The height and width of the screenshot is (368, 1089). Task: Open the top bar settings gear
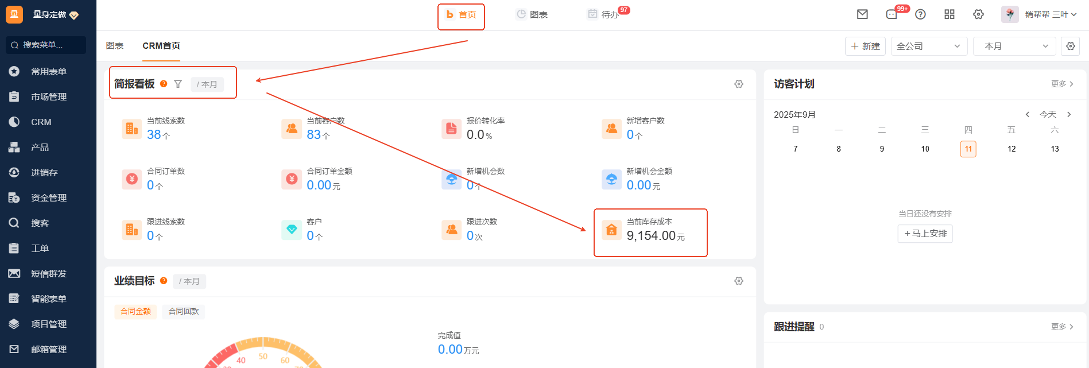pyautogui.click(x=979, y=14)
